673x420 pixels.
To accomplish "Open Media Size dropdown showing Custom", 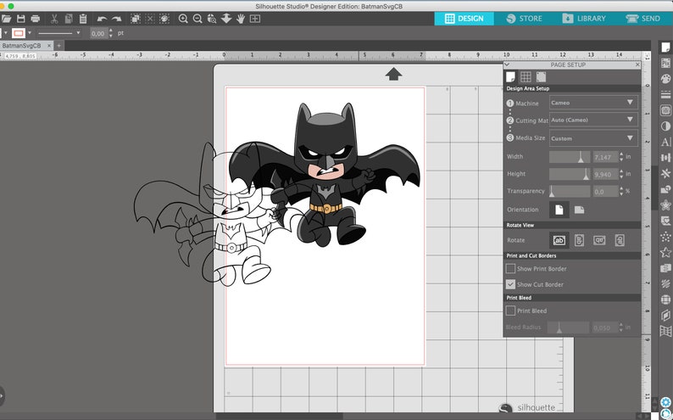I will point(593,138).
